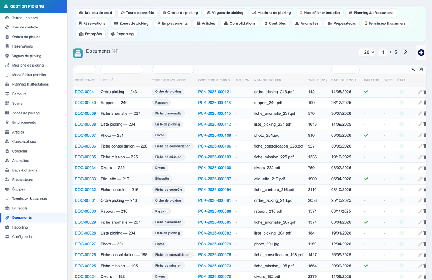
Task: Open Scans in the sidebar
Action: coord(33,103)
